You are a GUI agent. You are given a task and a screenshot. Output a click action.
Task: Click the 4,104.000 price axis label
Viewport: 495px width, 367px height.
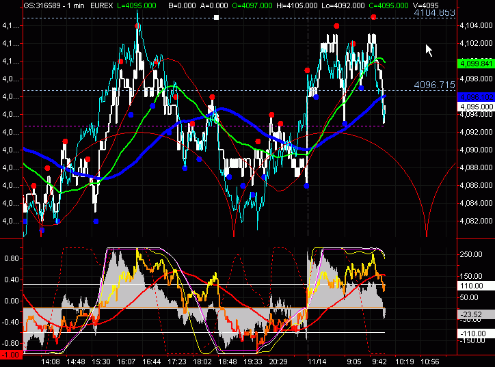(477, 25)
